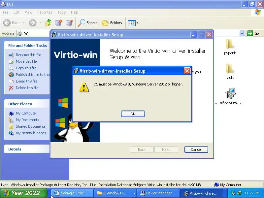Click Cancel in the setup wizard
264x198 pixels.
(196, 149)
